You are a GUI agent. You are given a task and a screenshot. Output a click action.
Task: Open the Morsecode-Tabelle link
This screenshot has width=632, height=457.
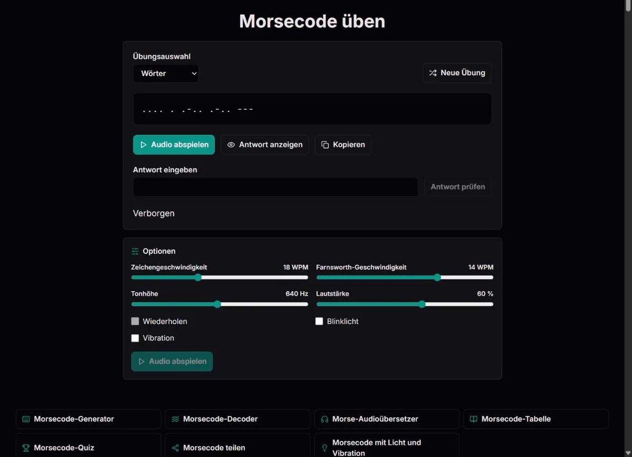(x=536, y=419)
